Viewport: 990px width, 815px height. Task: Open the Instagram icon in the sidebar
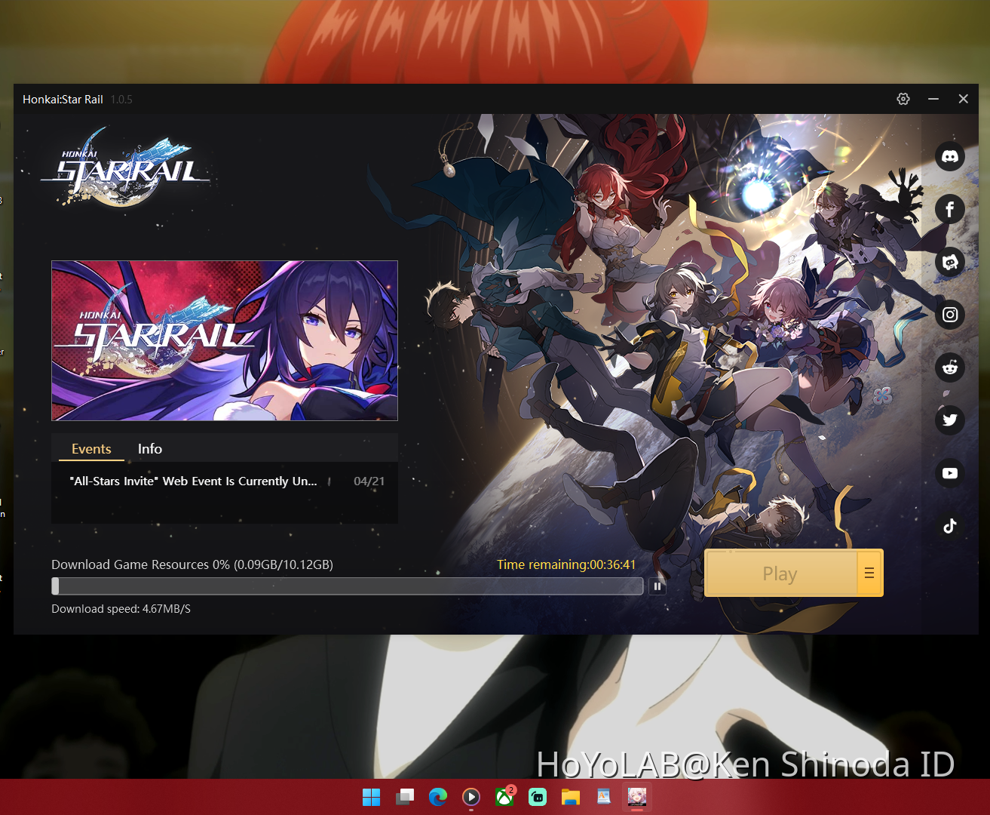click(x=949, y=315)
